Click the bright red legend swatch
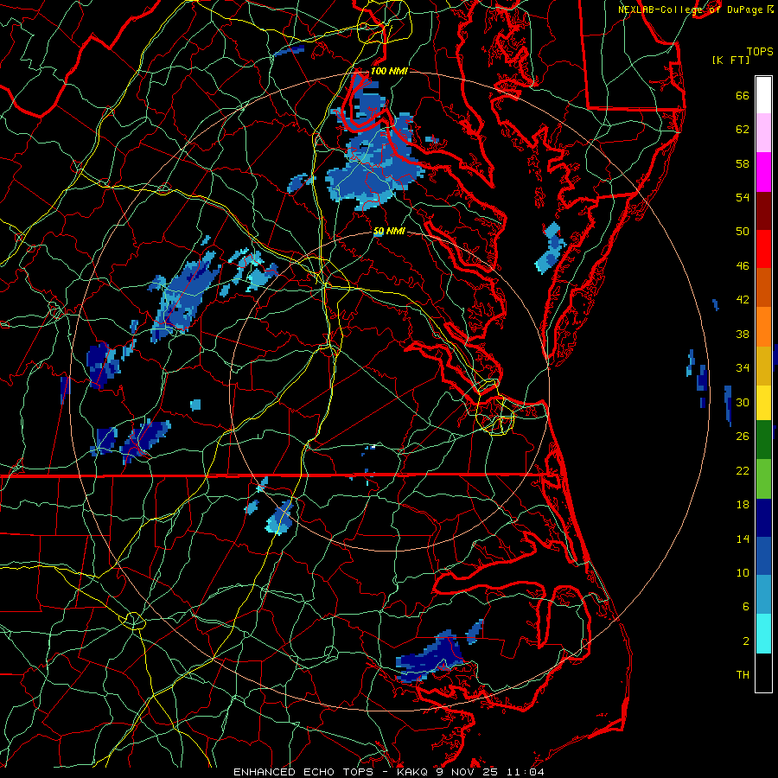Image resolution: width=778 pixels, height=778 pixels. tap(763, 249)
